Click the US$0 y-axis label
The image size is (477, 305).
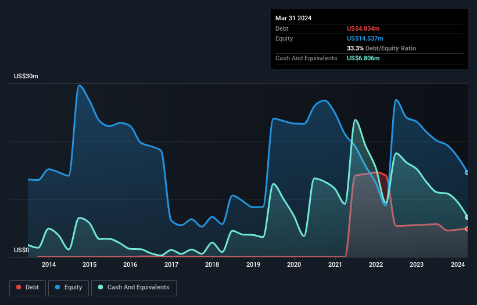point(21,250)
